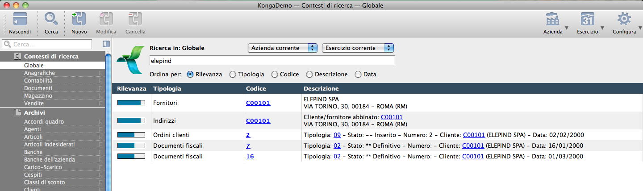Sort results by Tipologia

click(x=233, y=75)
